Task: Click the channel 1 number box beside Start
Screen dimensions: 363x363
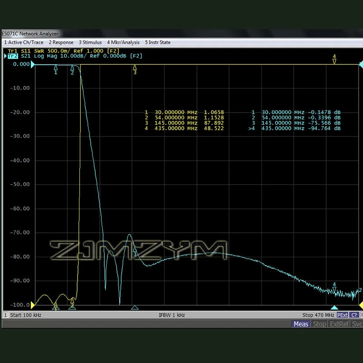Action: (5, 315)
